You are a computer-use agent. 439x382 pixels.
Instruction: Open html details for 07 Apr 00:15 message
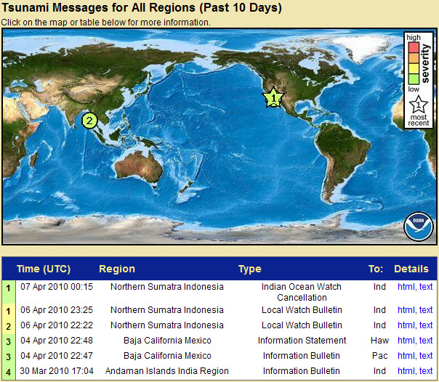tap(406, 287)
